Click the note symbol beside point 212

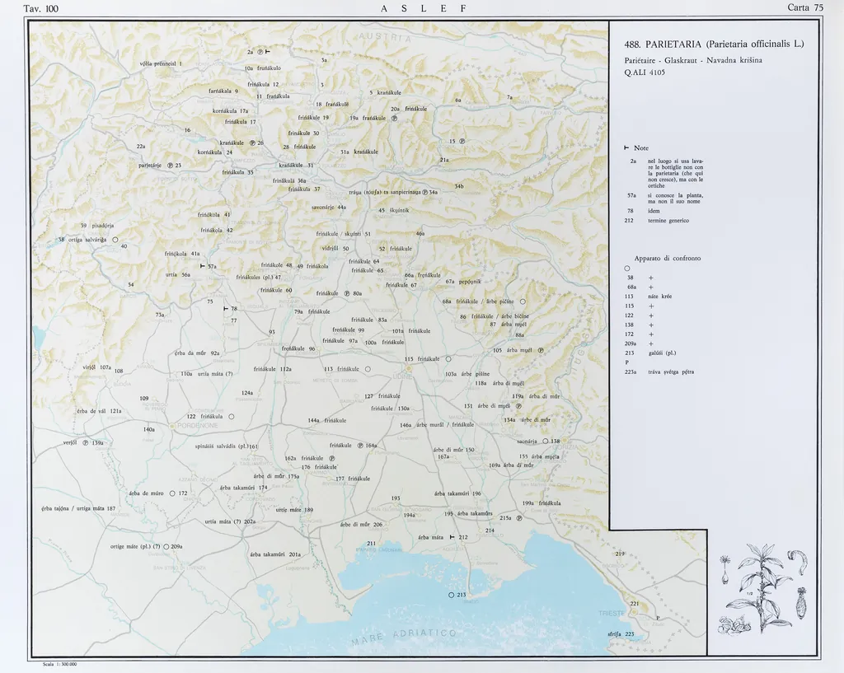[452, 537]
